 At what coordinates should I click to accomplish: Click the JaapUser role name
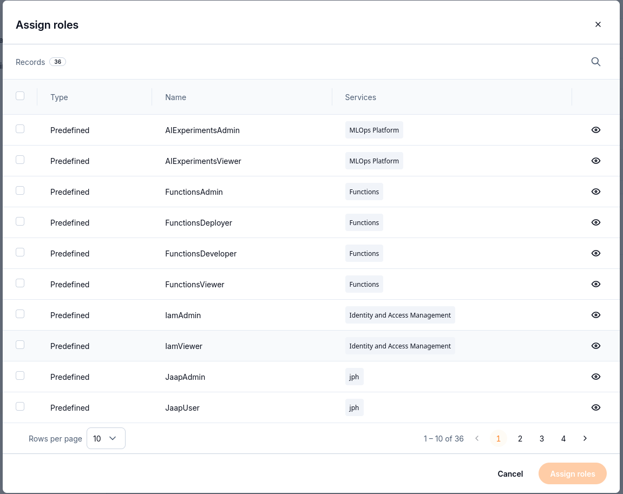(182, 408)
